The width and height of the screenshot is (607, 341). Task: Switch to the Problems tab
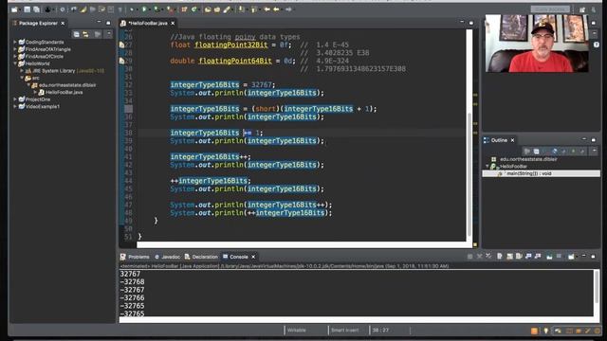(135, 257)
